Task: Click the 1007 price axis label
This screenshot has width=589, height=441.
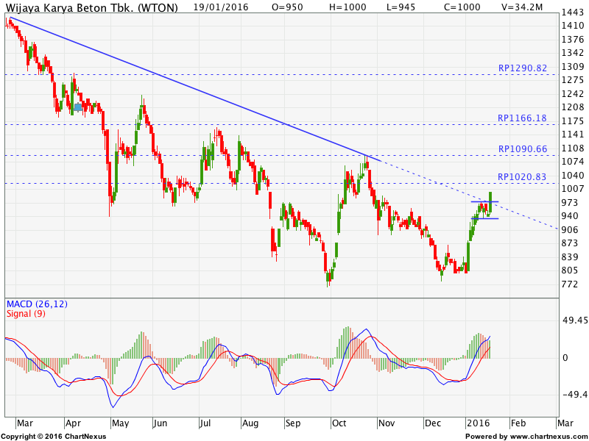Action: pyautogui.click(x=573, y=188)
